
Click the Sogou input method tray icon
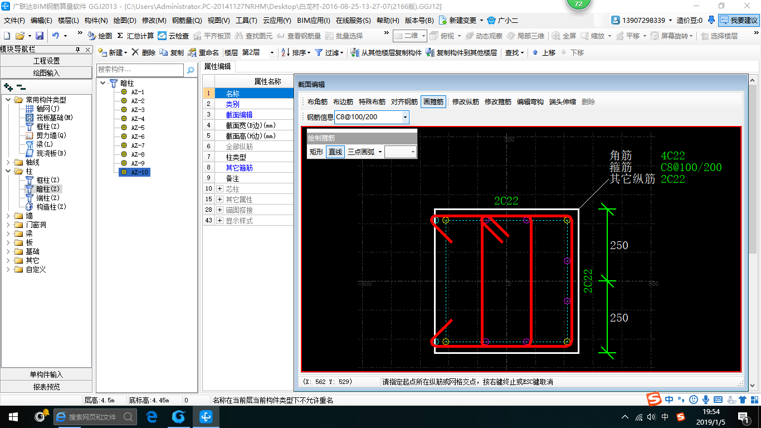point(681,416)
